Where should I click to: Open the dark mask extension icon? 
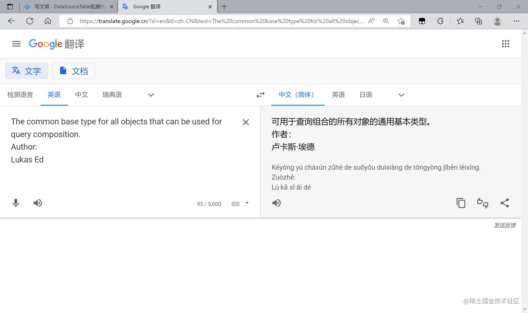(x=422, y=21)
